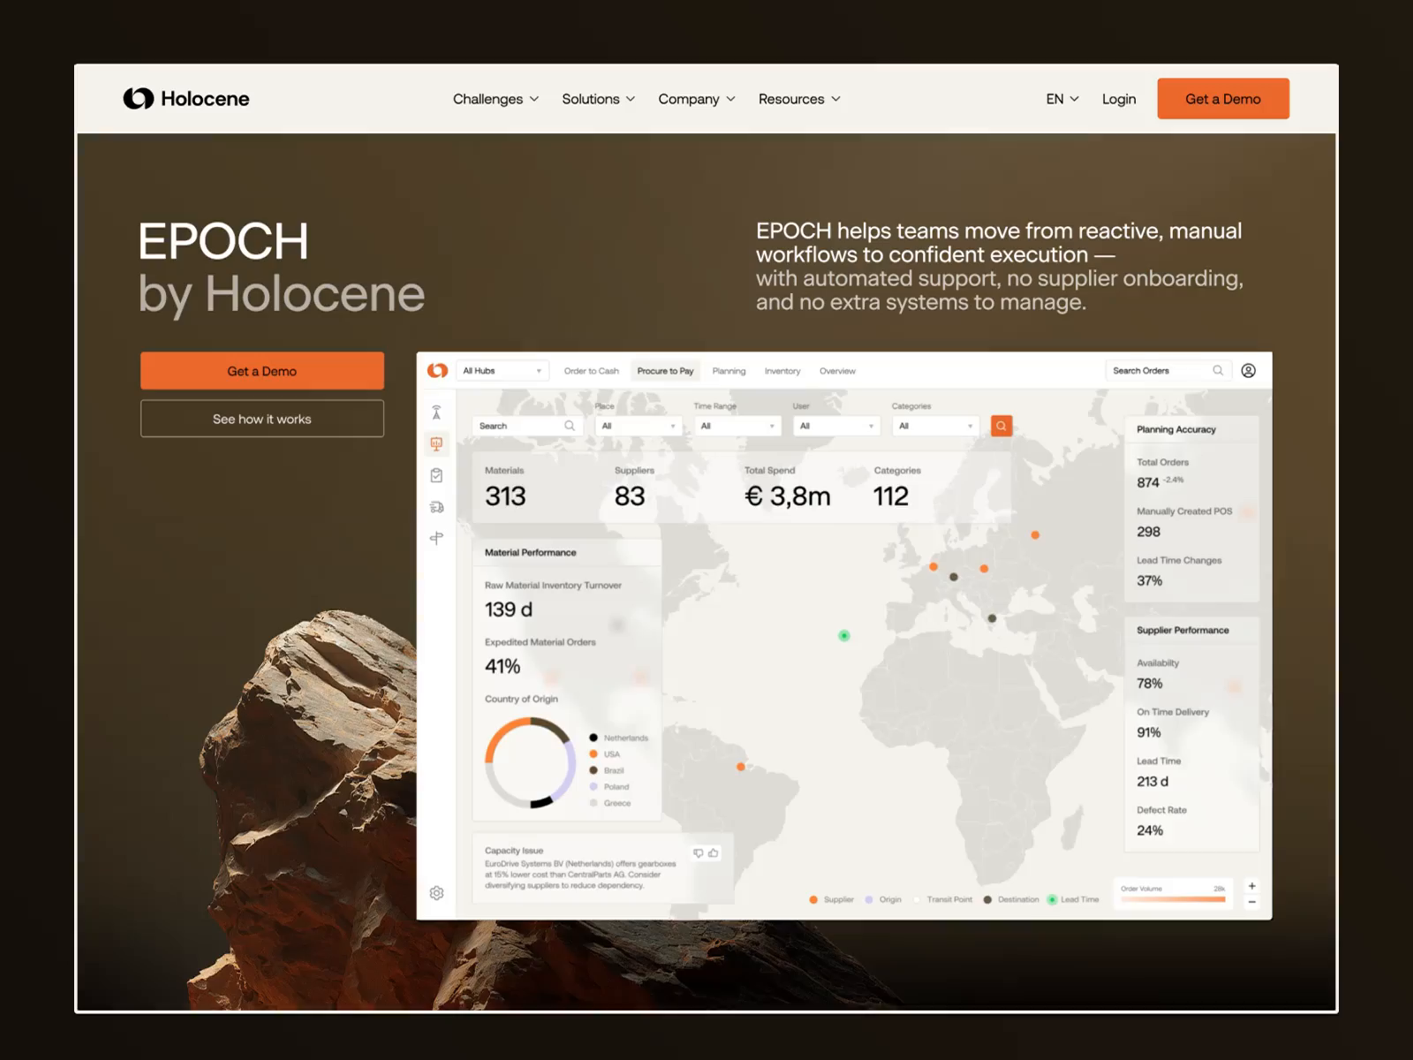
Task: Select the presentation chart sidebar icon
Action: pyautogui.click(x=436, y=443)
